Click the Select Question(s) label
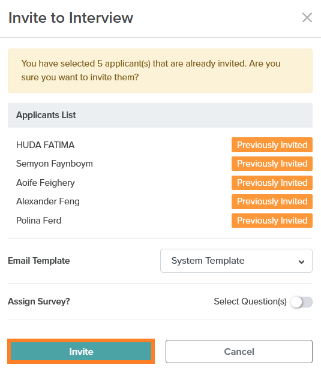This screenshot has width=321, height=371. [250, 301]
